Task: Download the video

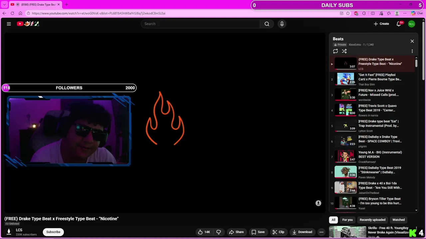Action: coord(302,232)
